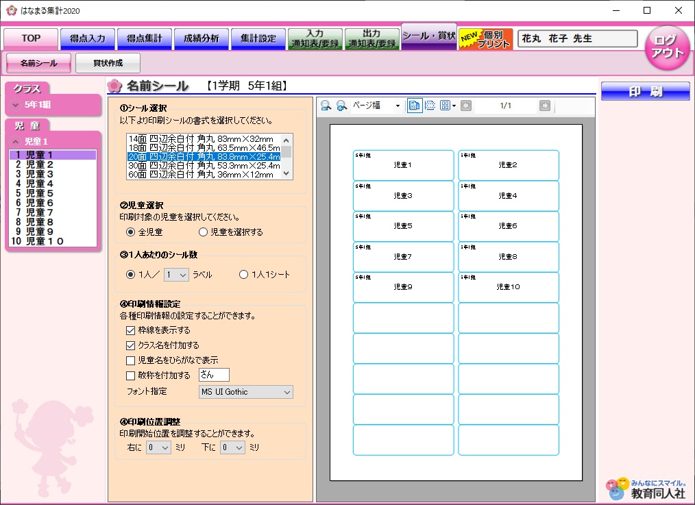Select the シール・賞状 tab
695x505 pixels.
(429, 36)
